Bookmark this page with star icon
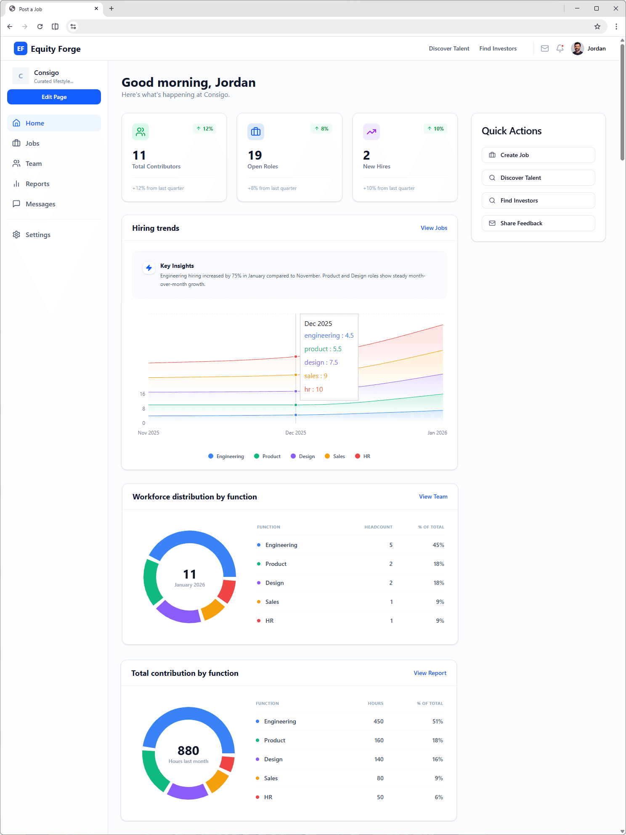626x835 pixels. pyautogui.click(x=597, y=27)
